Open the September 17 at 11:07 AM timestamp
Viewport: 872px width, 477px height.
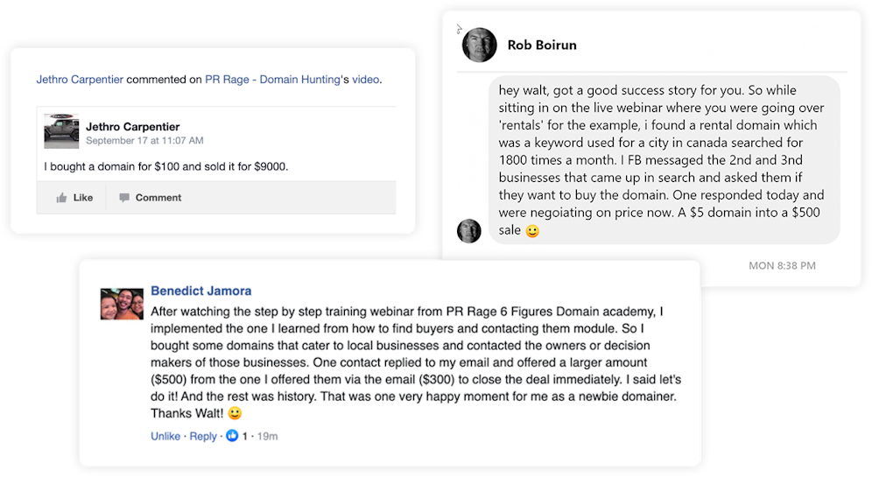144,140
